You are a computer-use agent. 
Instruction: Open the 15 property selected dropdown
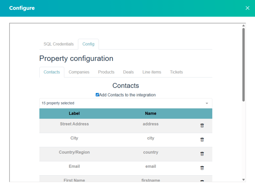[126, 103]
